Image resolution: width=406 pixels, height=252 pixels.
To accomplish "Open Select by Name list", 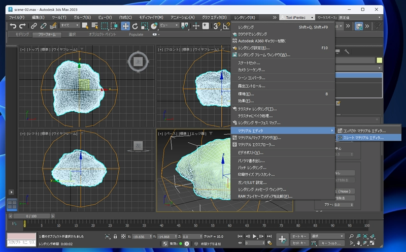I will 94,26.
